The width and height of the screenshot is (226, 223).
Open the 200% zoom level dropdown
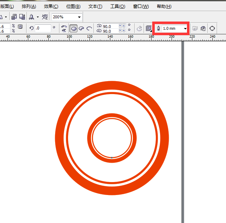tap(79, 17)
